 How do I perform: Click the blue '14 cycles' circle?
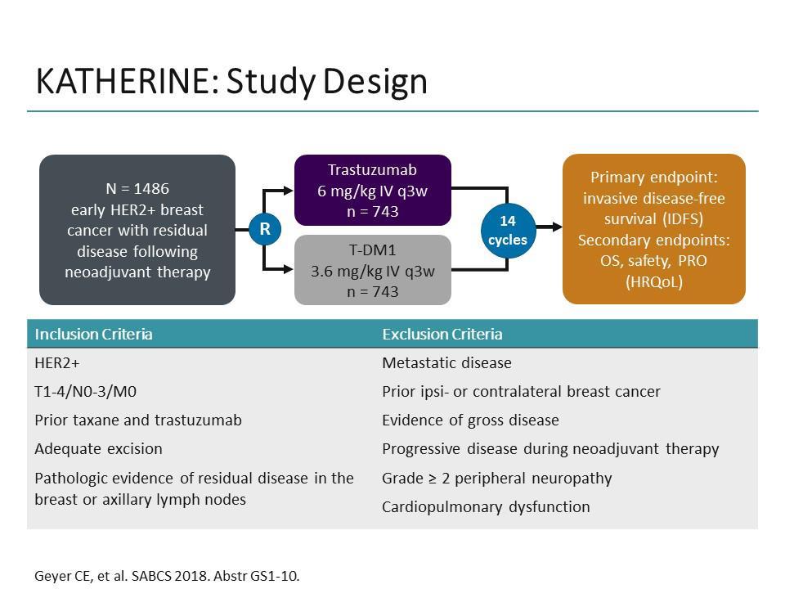coord(508,231)
